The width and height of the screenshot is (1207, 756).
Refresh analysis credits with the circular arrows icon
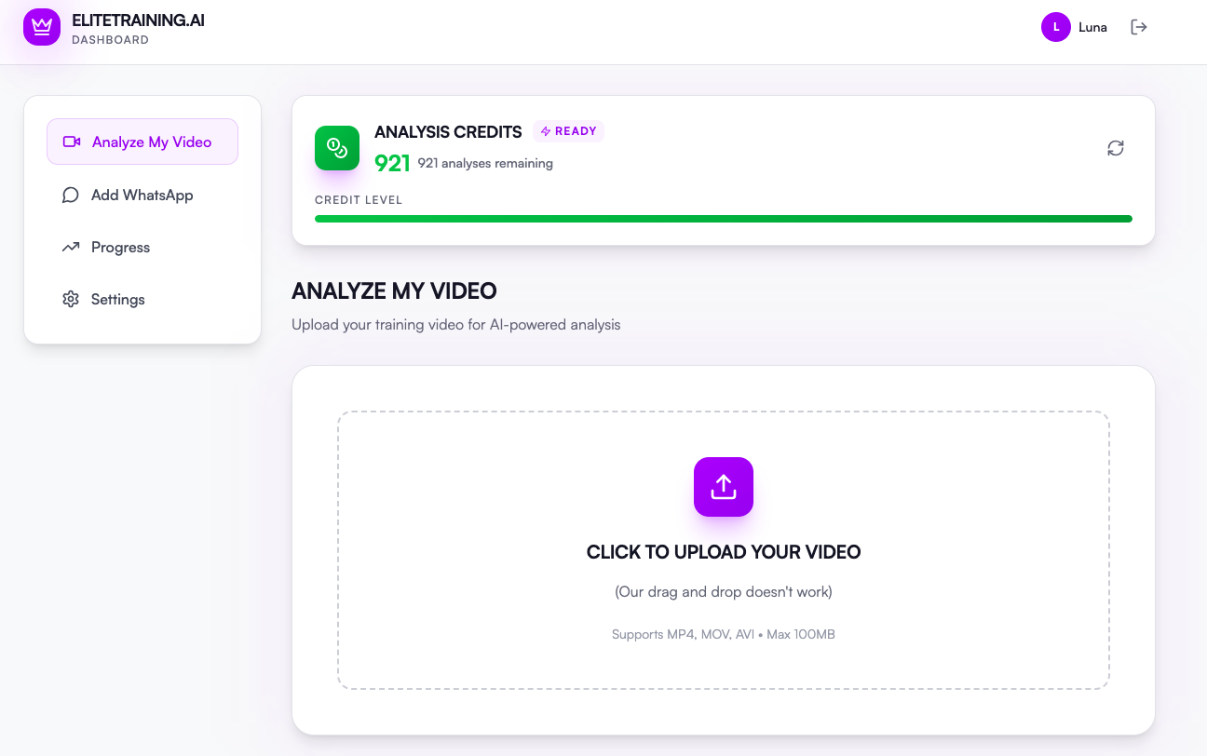(1116, 148)
